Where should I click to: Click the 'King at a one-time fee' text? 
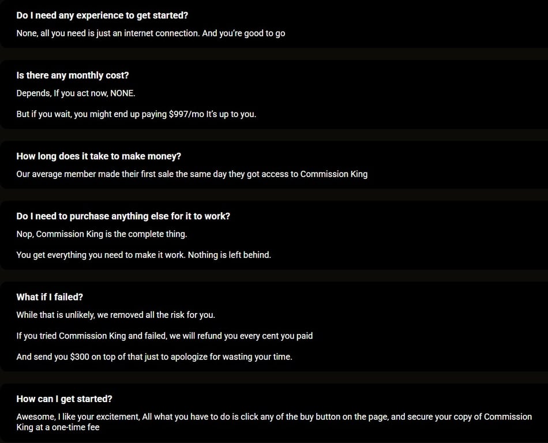[x=58, y=427]
